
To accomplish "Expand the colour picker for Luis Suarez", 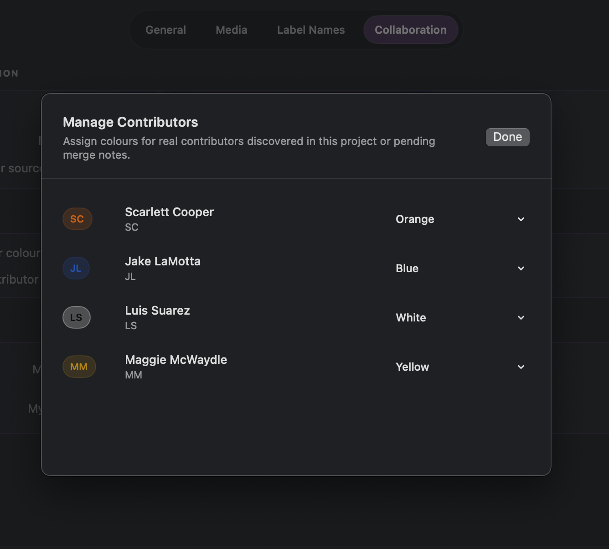I will pos(521,318).
